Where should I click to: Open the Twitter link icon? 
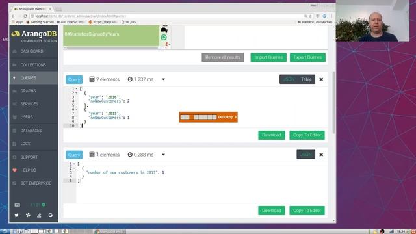pyautogui.click(x=17, y=215)
